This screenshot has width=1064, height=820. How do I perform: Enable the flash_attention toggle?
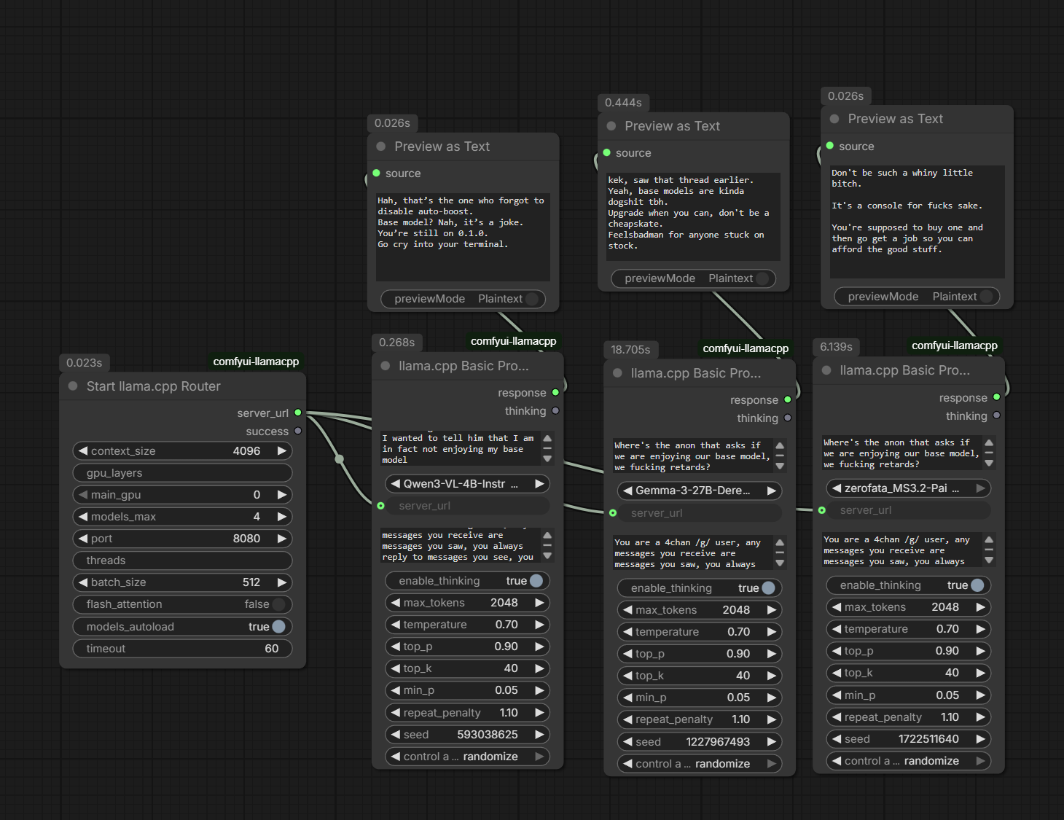(278, 604)
